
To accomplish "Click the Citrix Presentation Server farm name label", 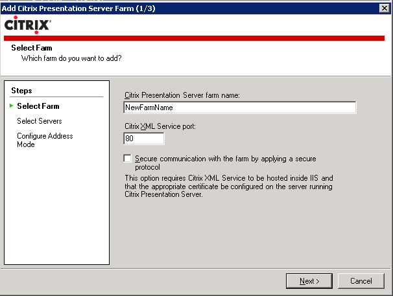I will 182,95.
